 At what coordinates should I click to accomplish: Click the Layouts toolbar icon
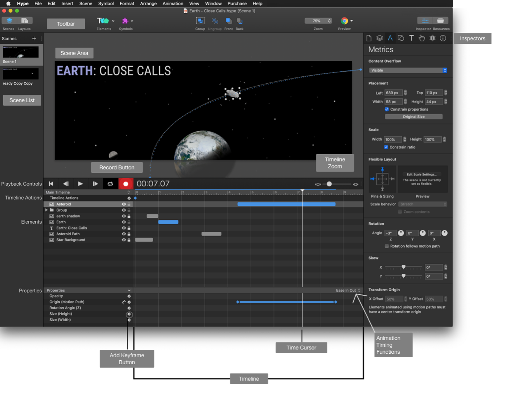point(25,21)
